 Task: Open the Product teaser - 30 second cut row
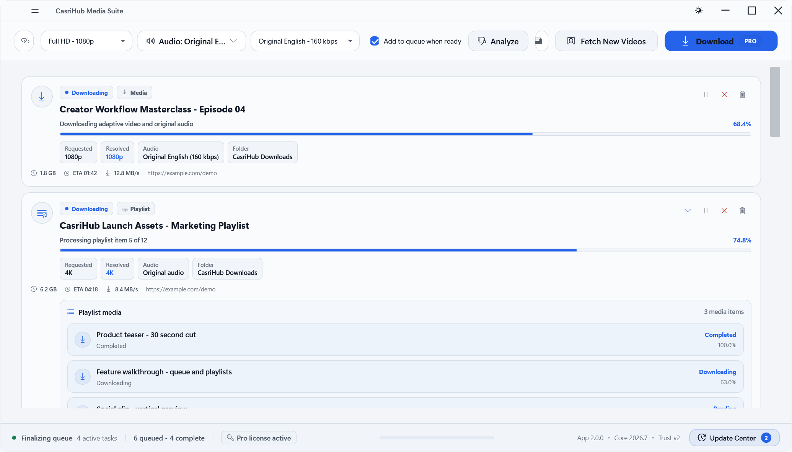406,340
